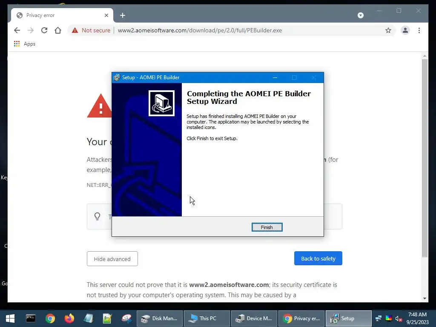Screen dimensions: 436x327
Task: Switch to Setup taskbar button
Action: 349,318
